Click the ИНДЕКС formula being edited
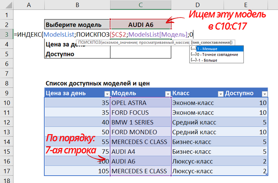Screen dimensions: 278x183 click(x=103, y=34)
